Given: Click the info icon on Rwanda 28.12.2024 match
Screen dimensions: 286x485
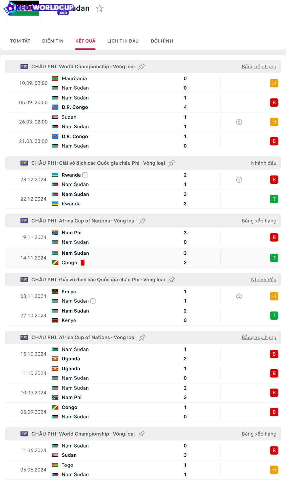Looking at the screenshot, I should pos(239,180).
